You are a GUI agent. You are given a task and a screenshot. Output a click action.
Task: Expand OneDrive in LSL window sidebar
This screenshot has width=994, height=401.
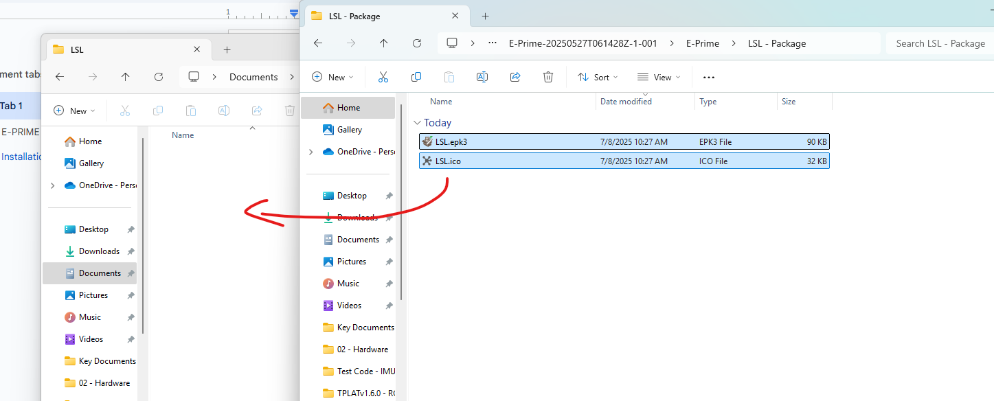click(53, 185)
